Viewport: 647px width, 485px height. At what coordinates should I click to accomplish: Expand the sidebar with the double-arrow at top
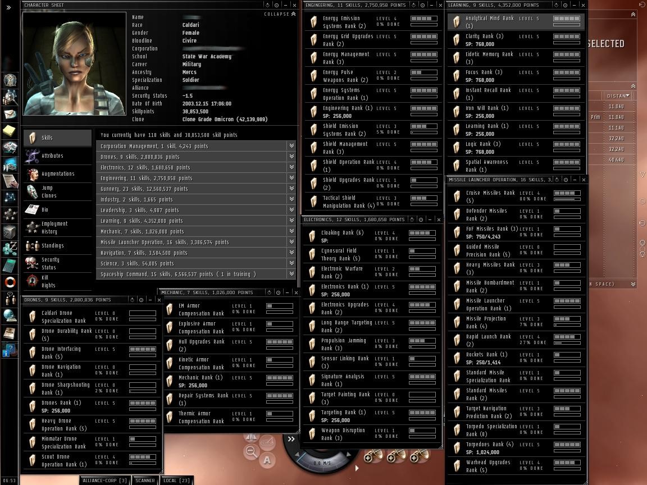point(8,7)
